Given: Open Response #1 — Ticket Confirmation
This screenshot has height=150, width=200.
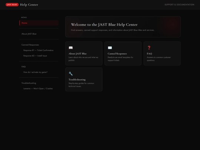Looking at the screenshot, I should 39,50.
